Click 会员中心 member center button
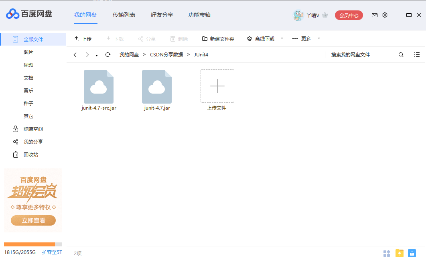Image resolution: width=426 pixels, height=260 pixels. pyautogui.click(x=349, y=15)
